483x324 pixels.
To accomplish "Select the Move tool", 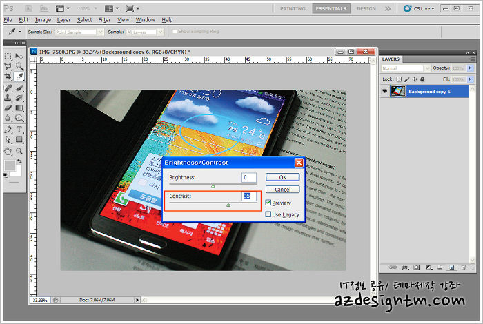I will pyautogui.click(x=19, y=57).
